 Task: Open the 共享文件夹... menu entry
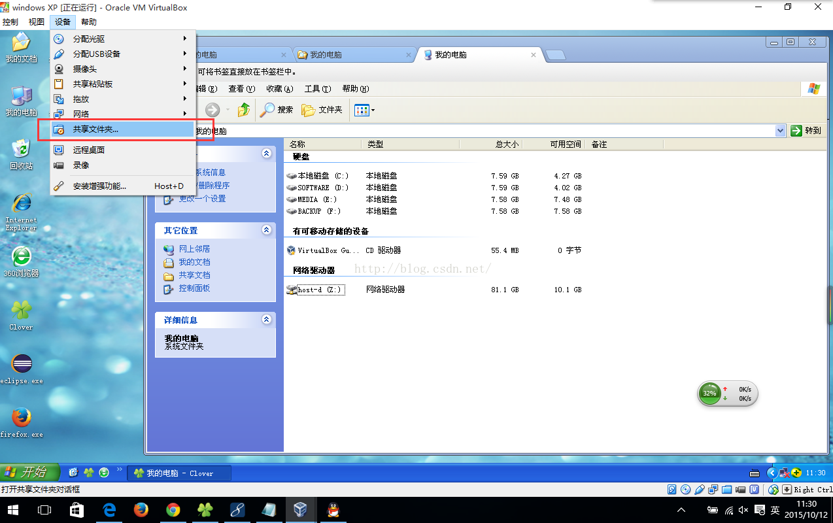tap(123, 129)
